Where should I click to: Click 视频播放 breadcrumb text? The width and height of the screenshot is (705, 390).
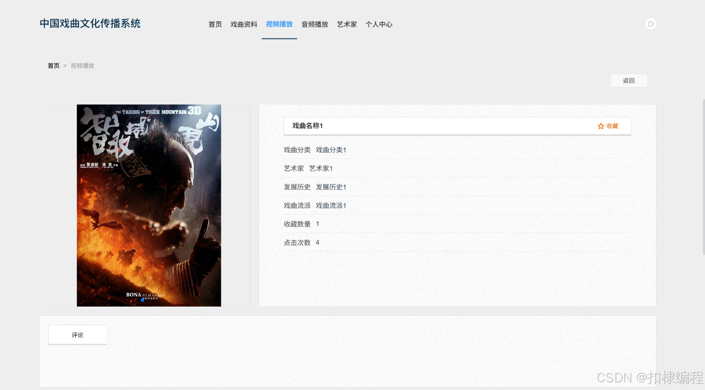pyautogui.click(x=83, y=66)
